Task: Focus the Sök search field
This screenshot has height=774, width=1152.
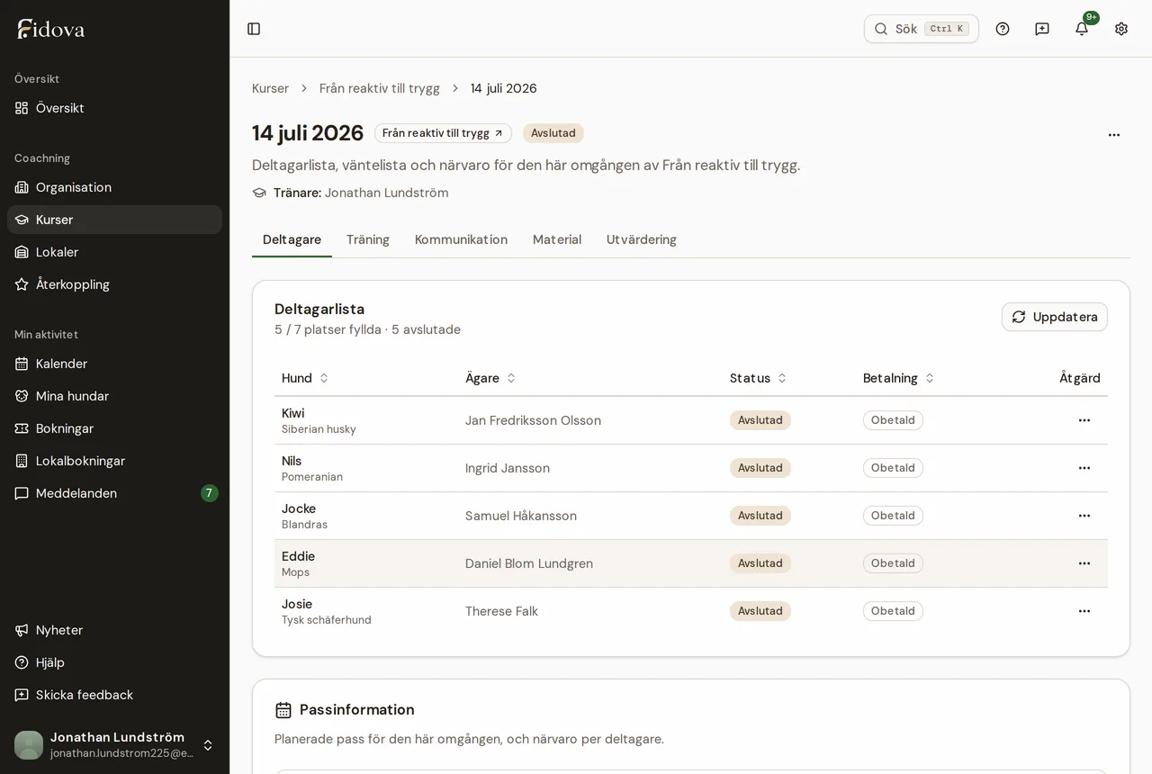Action: point(922,29)
